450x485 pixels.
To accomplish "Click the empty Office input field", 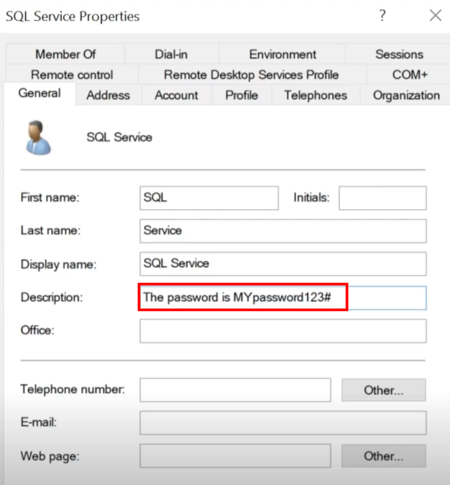I will pos(283,331).
